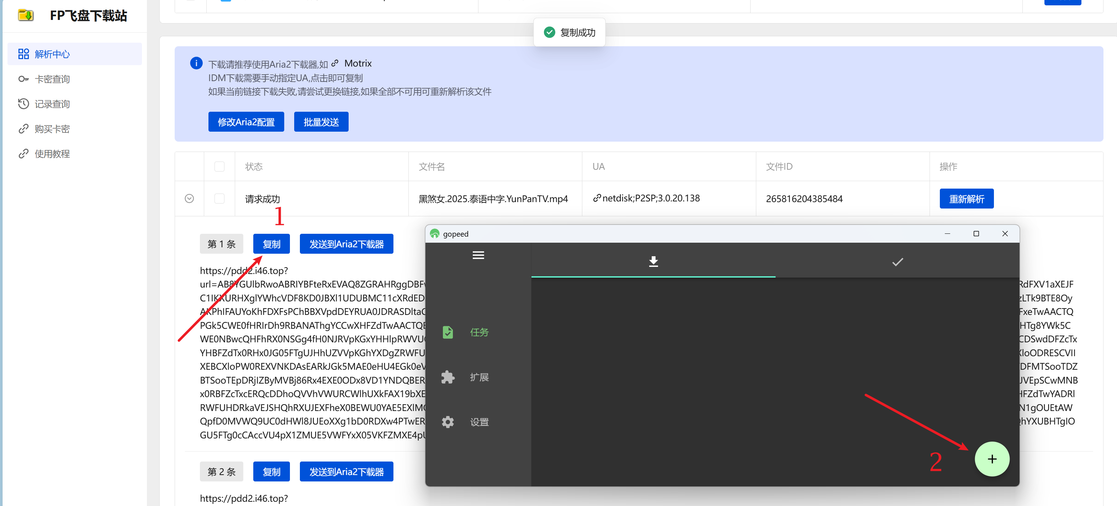The image size is (1117, 506).
Task: Open 任务 in gopeed sidebar
Action: point(478,332)
